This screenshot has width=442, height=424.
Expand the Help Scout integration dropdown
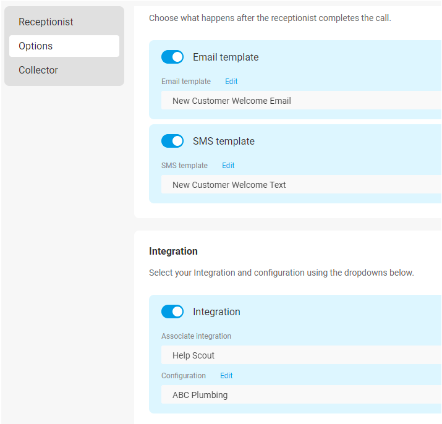(301, 355)
